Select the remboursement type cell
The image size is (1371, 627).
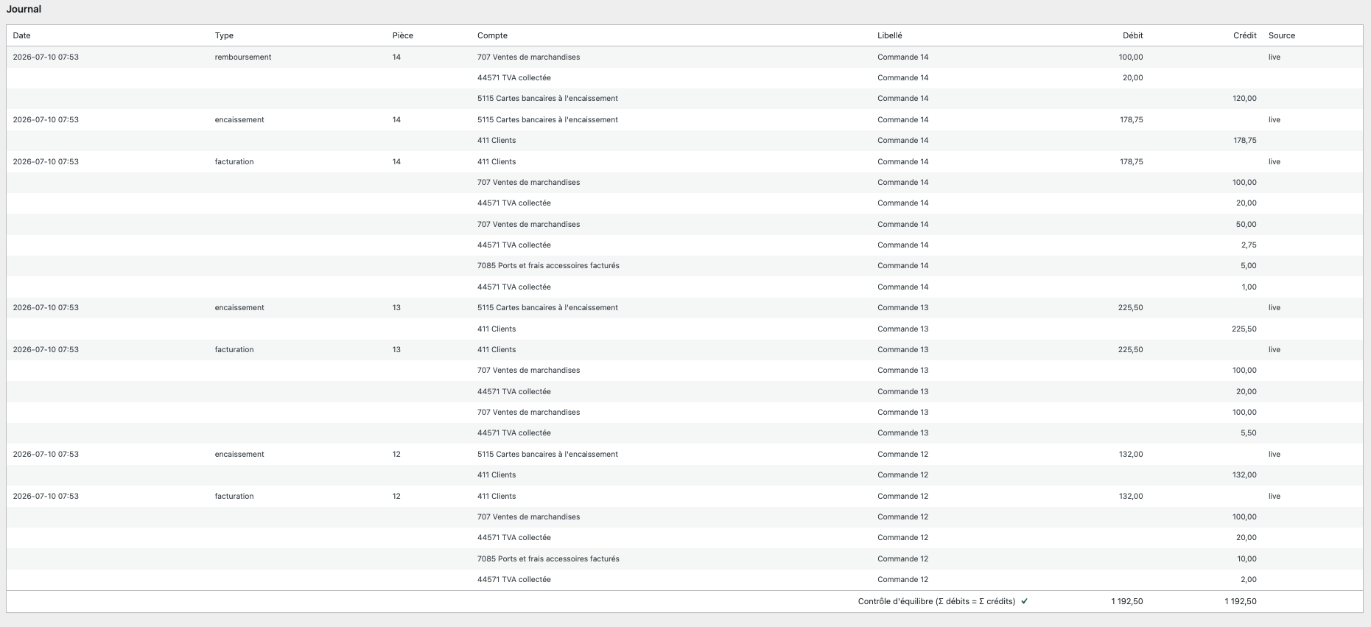[x=243, y=57]
